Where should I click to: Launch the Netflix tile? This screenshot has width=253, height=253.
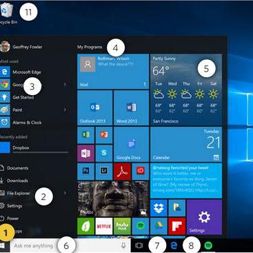click(104, 226)
